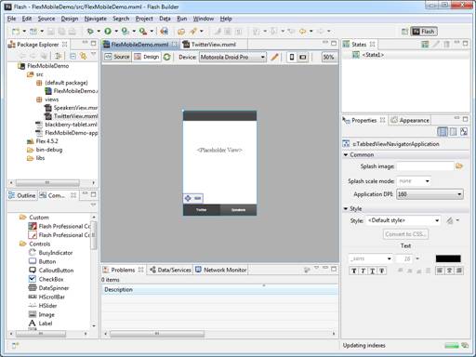Click the globe Export Release Build icon
The image size is (476, 357).
click(164, 31)
